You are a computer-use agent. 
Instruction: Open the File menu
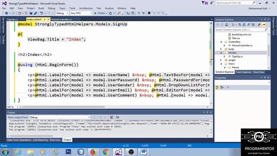click(4, 8)
